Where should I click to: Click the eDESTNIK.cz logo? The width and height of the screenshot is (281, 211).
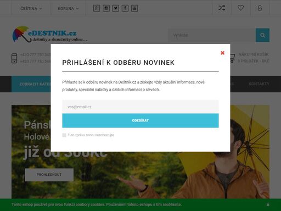49,34
